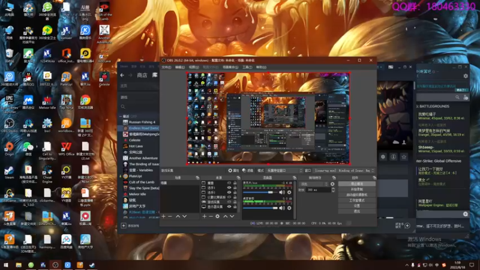Open File Explorer from the taskbar
Image resolution: width=480 pixels, height=270 pixels.
pos(19,265)
